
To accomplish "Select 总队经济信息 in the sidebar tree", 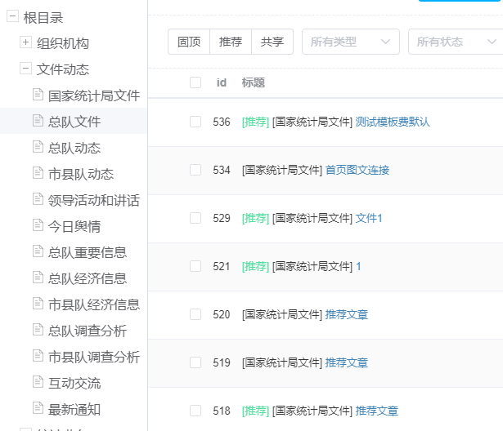I will point(88,278).
